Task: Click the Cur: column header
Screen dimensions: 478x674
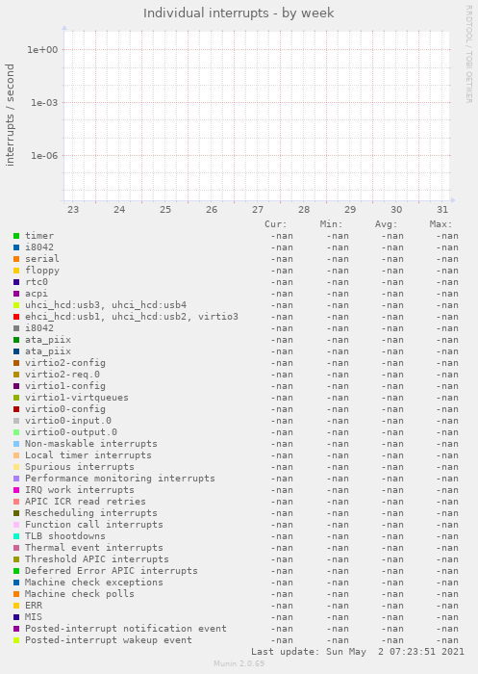Action: click(x=275, y=224)
